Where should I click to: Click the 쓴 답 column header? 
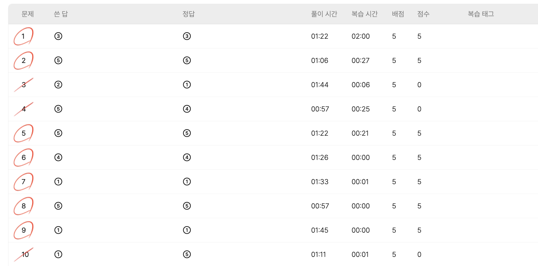tap(61, 14)
